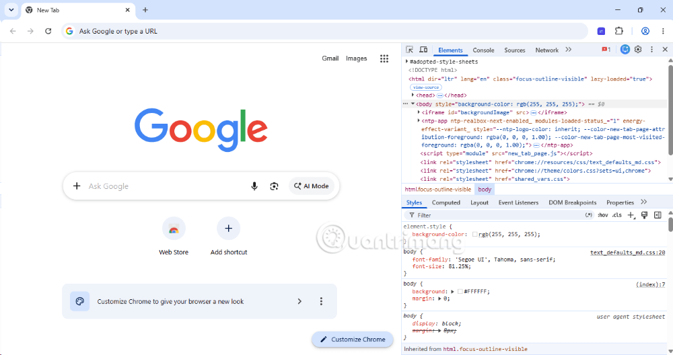The height and width of the screenshot is (355, 673).
Task: Expand the #adopted-style-sheets node
Action: (407, 62)
